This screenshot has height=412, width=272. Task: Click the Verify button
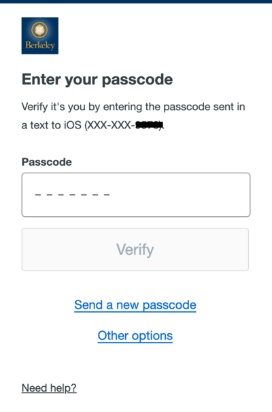pyautogui.click(x=135, y=250)
